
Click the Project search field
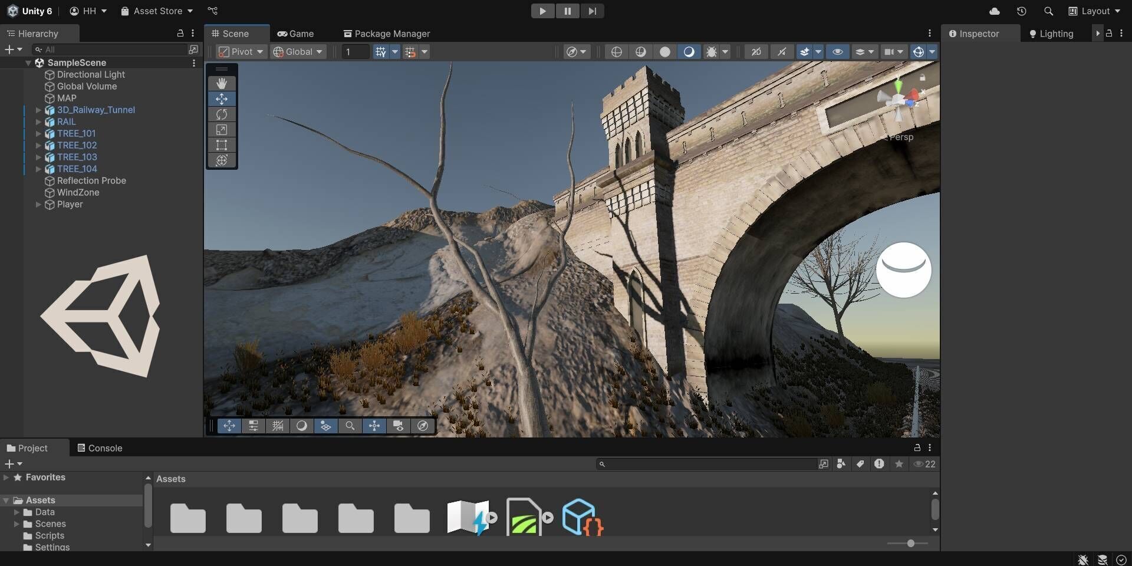(707, 464)
